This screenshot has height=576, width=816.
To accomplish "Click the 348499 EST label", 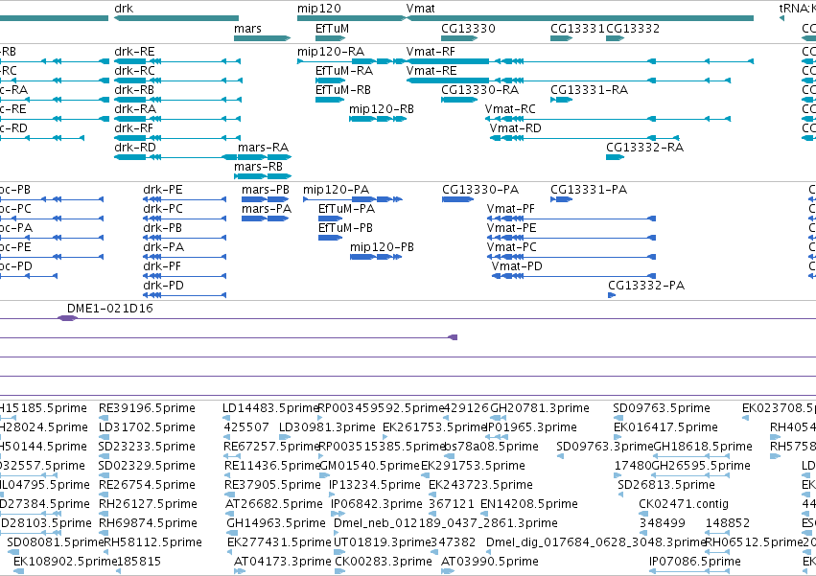I will click(x=663, y=523).
